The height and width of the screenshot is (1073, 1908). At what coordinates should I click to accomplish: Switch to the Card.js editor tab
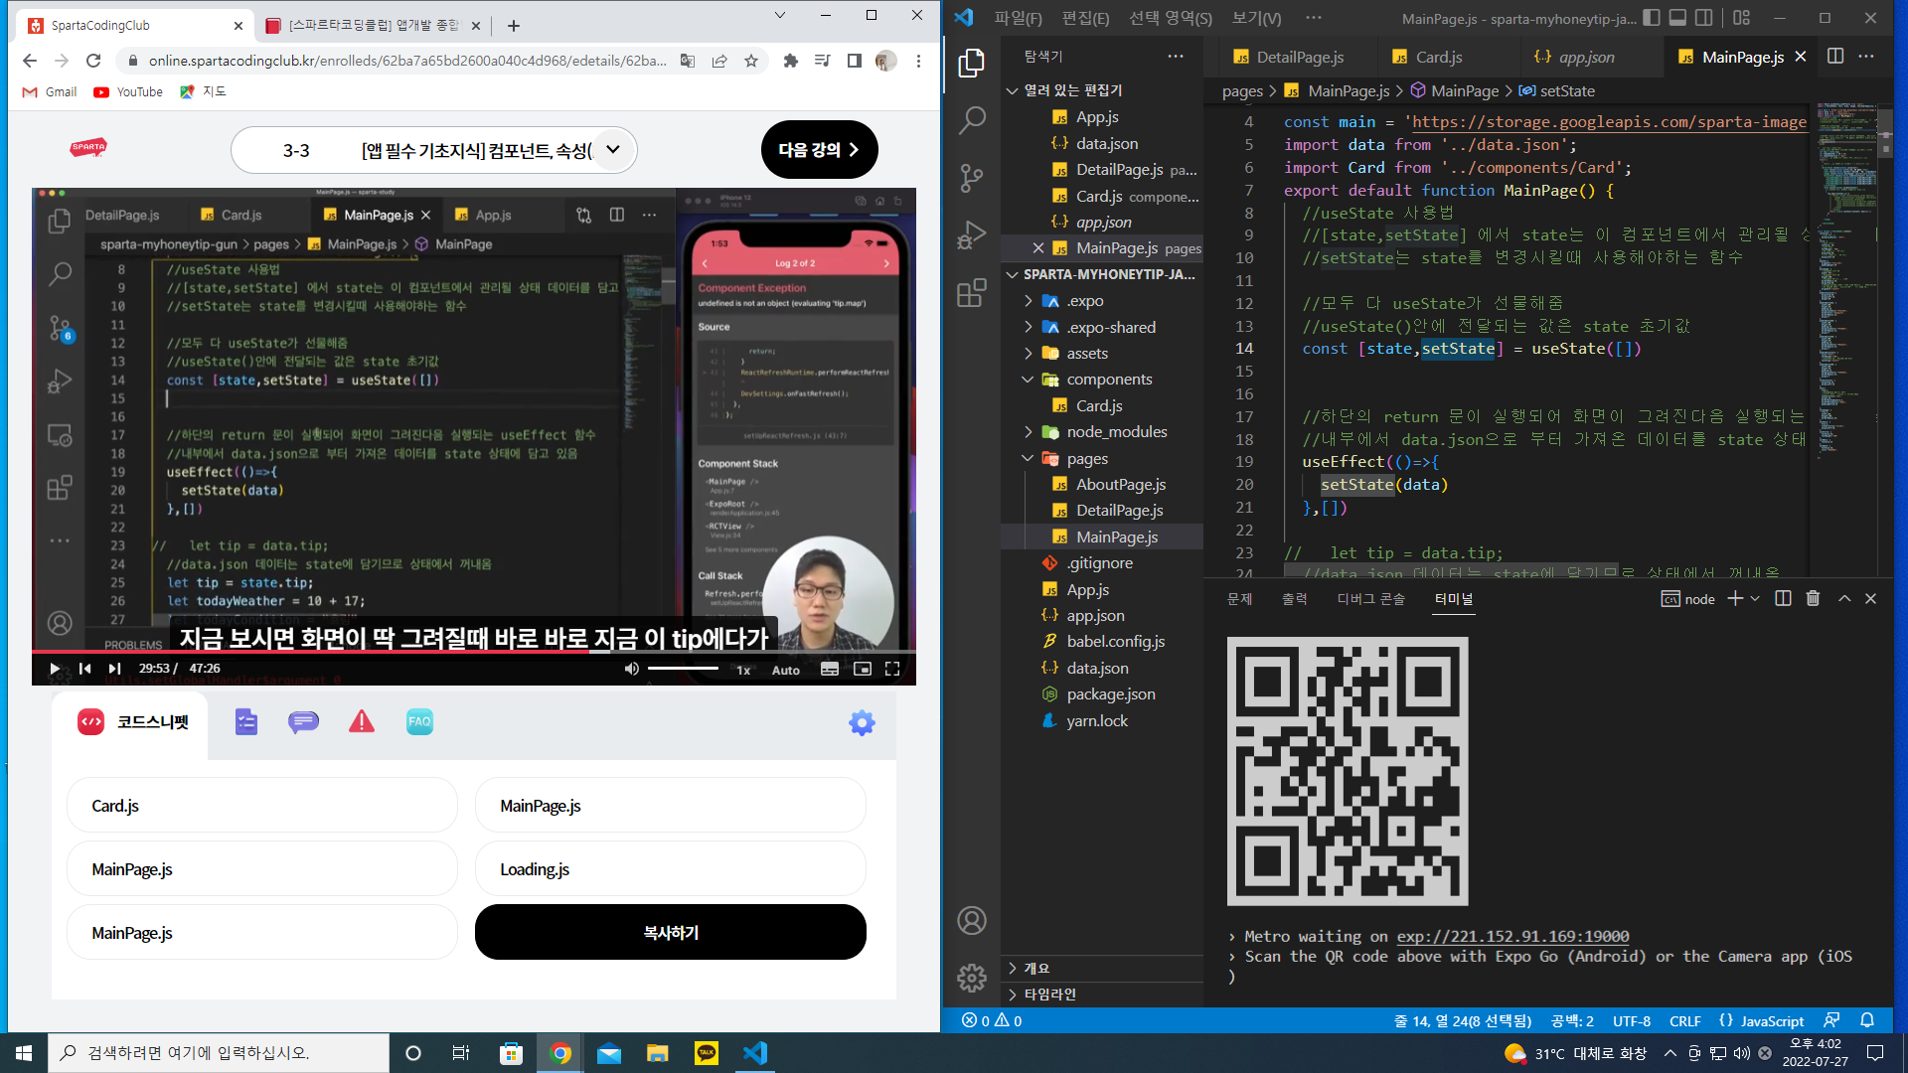tap(1438, 57)
